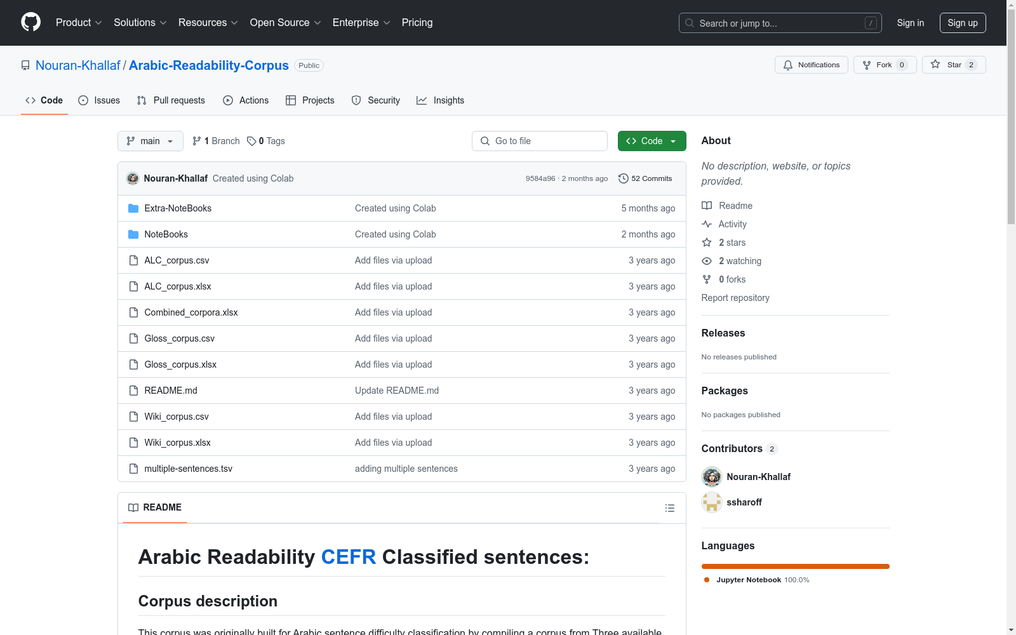Screen dimensions: 1016x635
Task: Click the fork icon beside 0 forks
Action: (x=707, y=279)
